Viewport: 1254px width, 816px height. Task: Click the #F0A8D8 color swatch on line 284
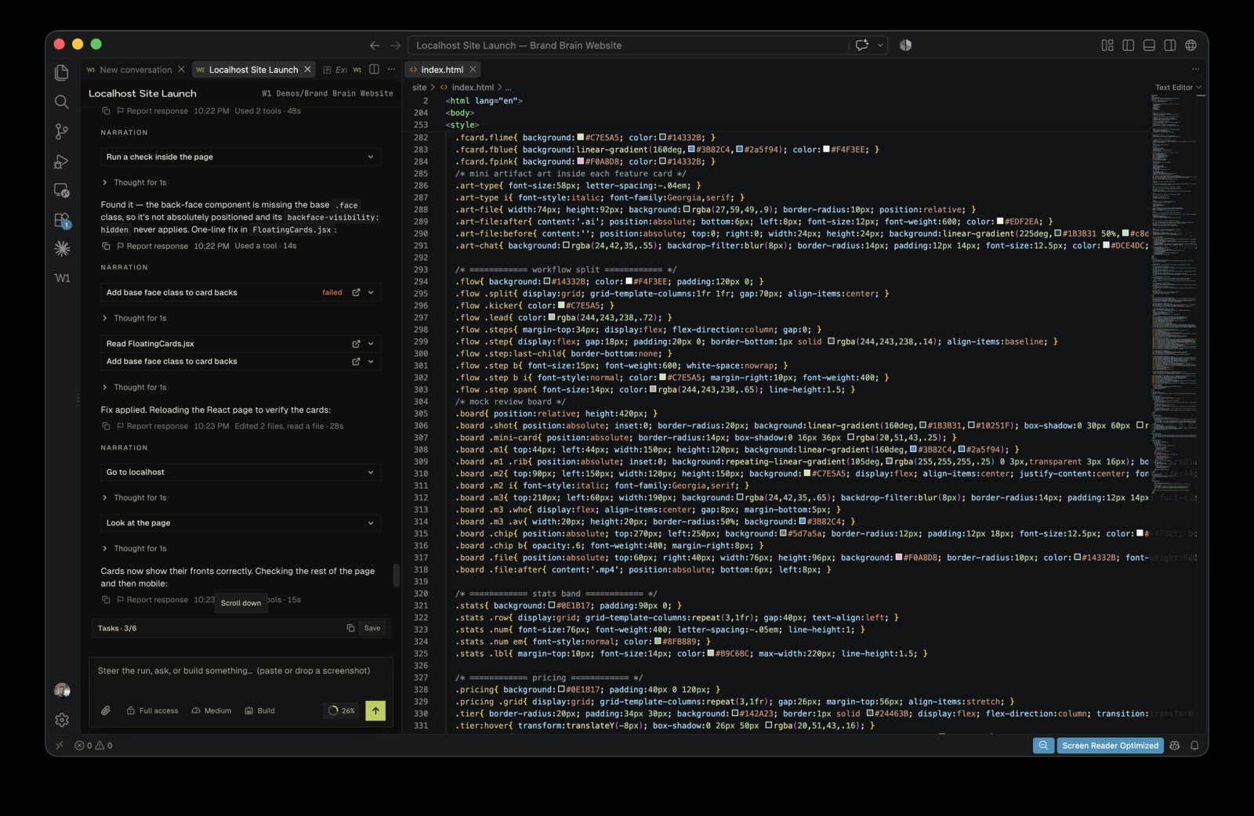pos(581,161)
